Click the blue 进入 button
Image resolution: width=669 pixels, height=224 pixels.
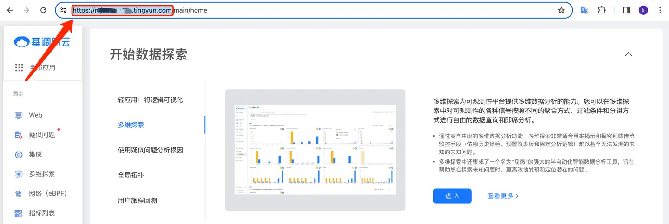tap(452, 196)
